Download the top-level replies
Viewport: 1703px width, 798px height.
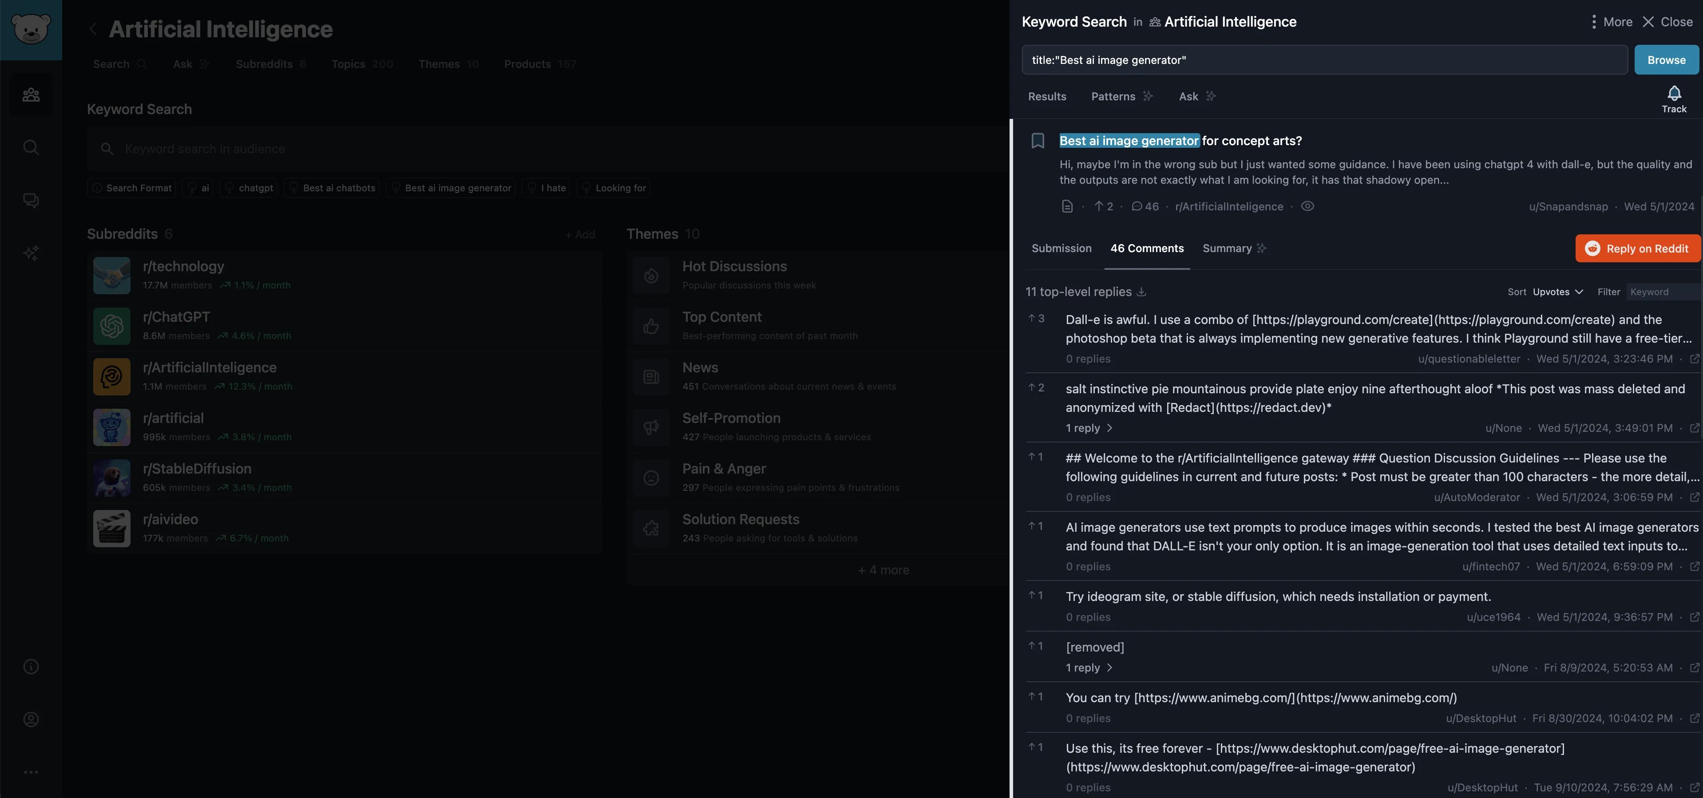1141,292
